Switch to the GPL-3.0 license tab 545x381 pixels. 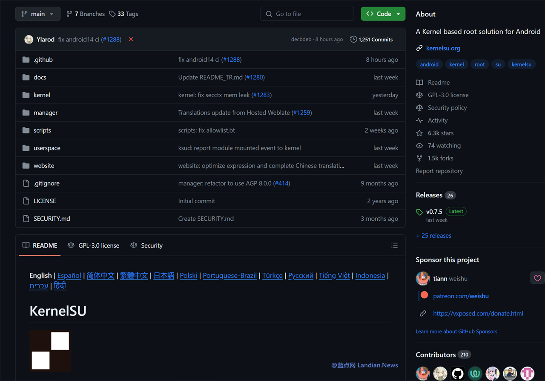coord(93,245)
